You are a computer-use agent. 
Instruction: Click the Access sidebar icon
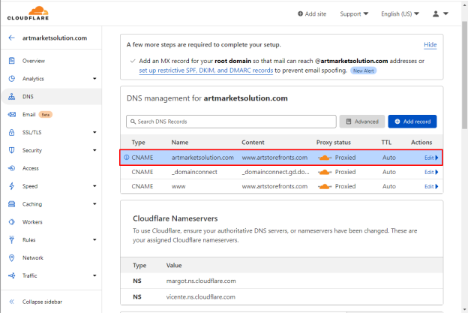tap(12, 168)
